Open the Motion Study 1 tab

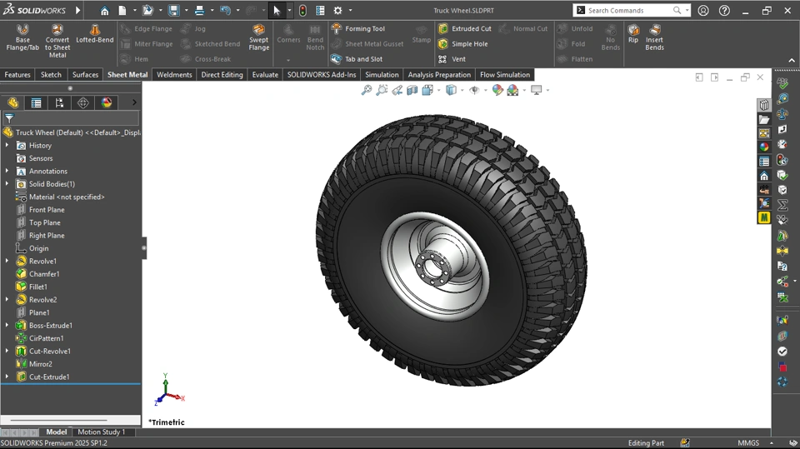tap(101, 432)
